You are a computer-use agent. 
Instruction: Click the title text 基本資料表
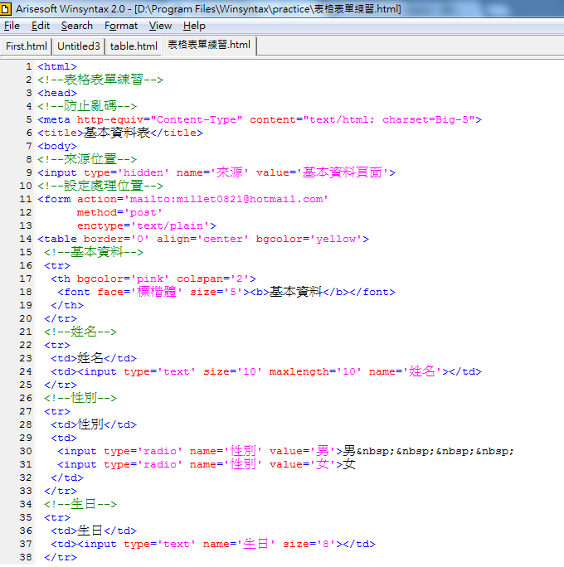point(116,133)
